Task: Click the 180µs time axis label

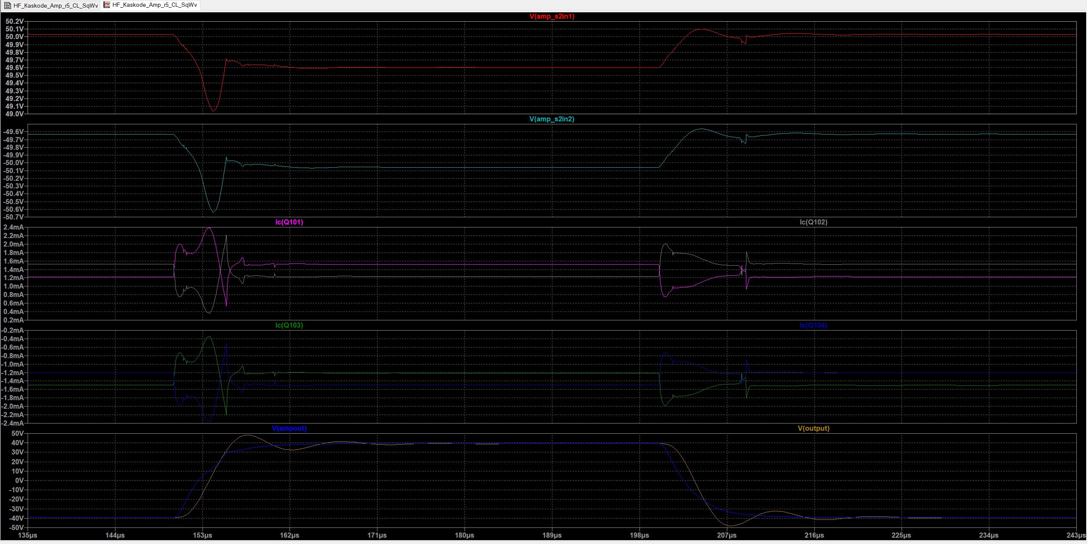Action: (x=465, y=535)
